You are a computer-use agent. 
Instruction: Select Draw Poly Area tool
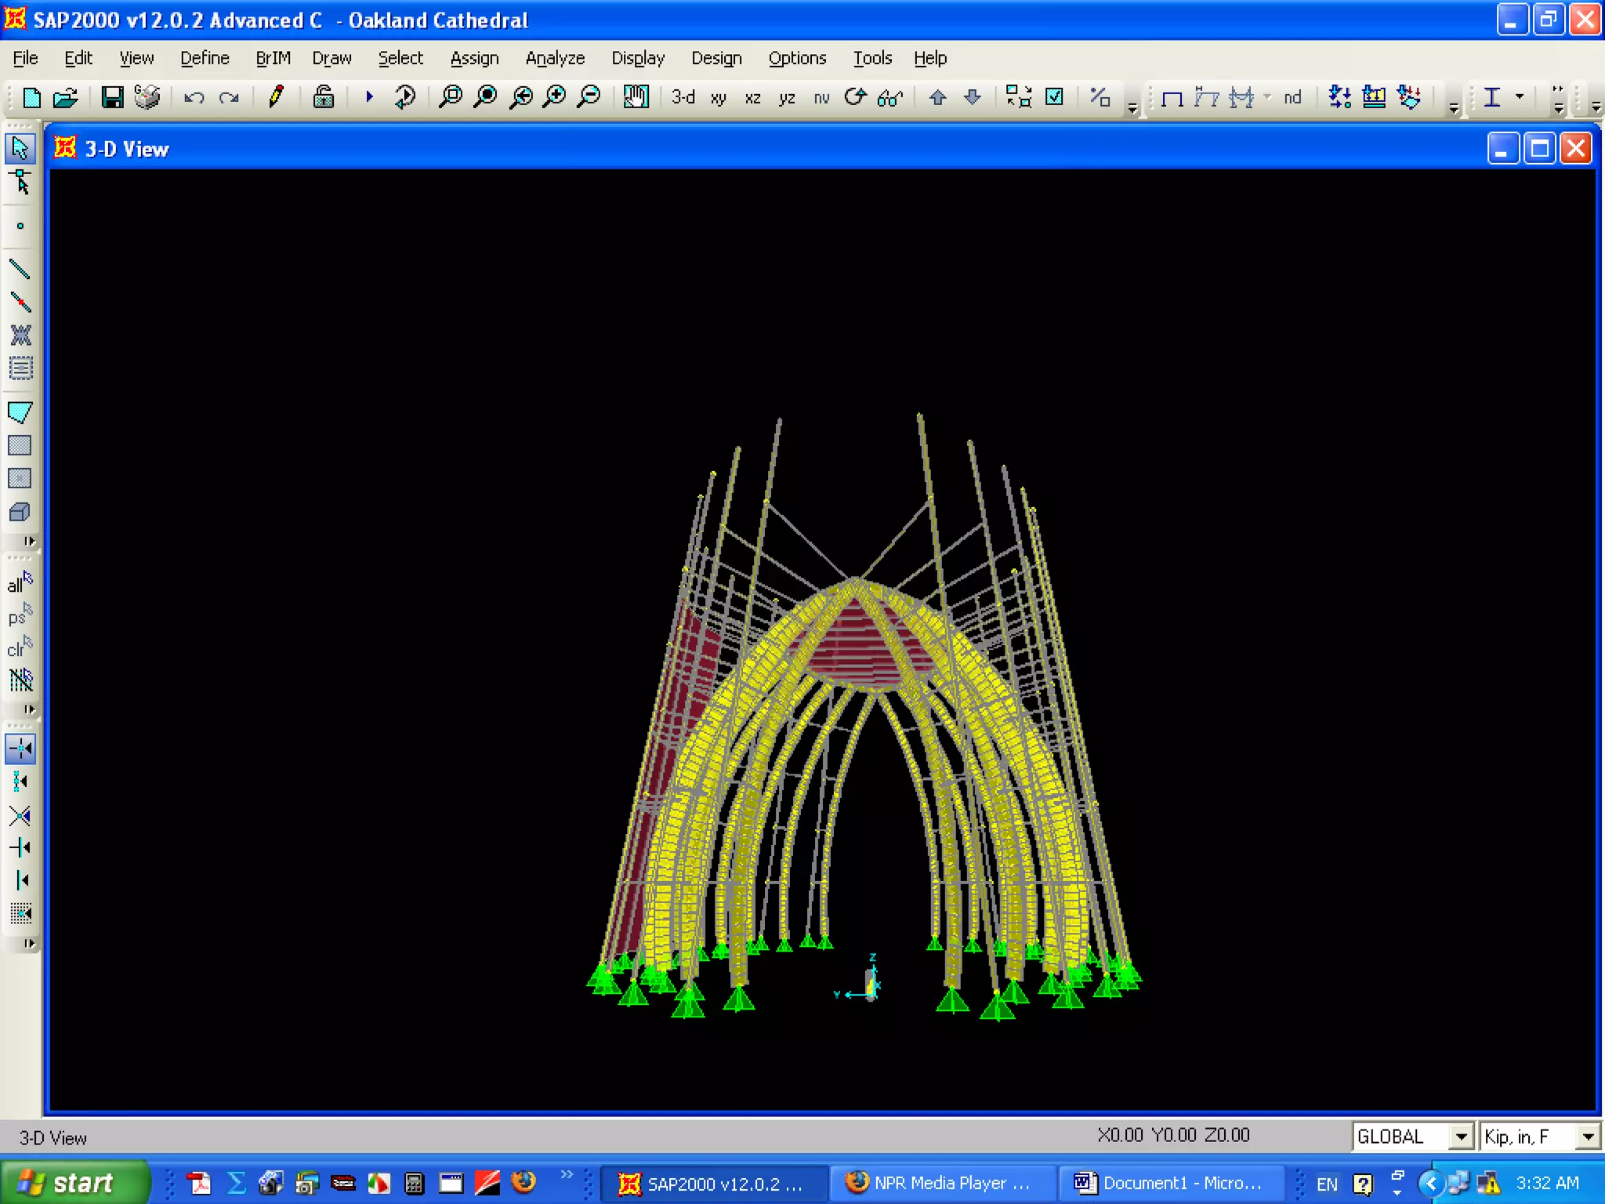(x=20, y=412)
